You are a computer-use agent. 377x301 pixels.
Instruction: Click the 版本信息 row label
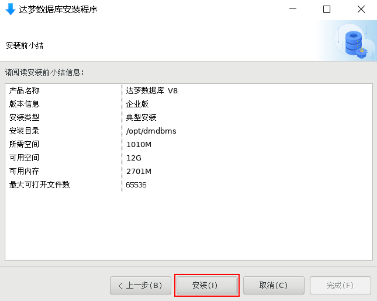click(24, 104)
